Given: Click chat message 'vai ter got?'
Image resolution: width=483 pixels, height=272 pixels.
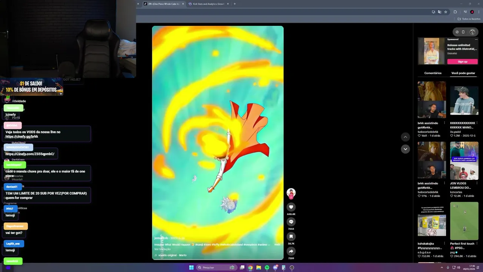Looking at the screenshot, I should coord(14,233).
